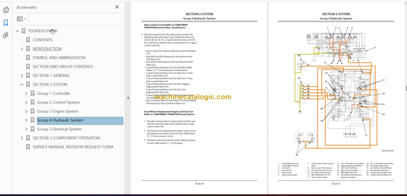Expand the INTRODUCTION bookmark
The image size is (407, 196).
pyautogui.click(x=22, y=49)
